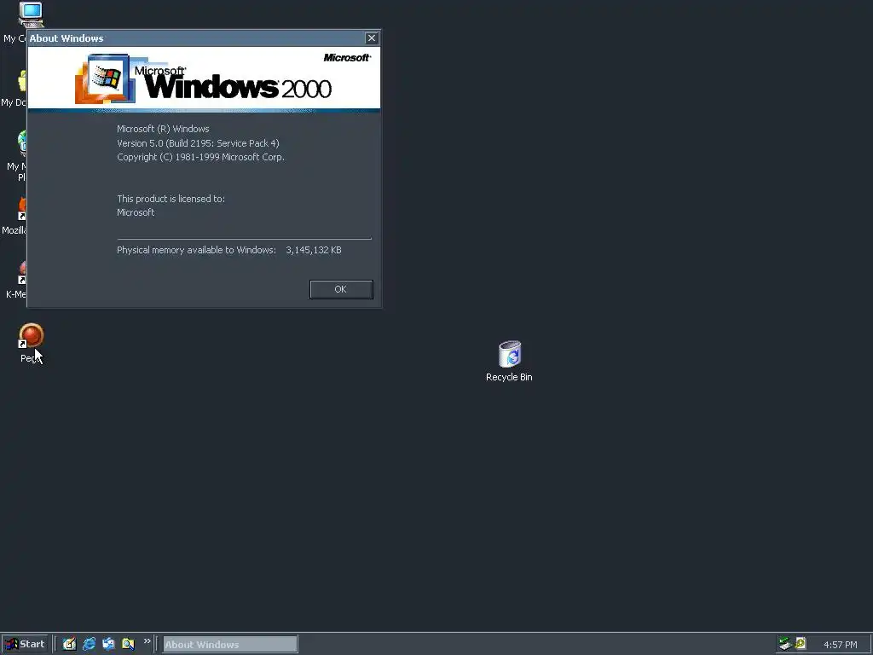
Task: Click 'Physical memory available to Windows:' label
Action: click(196, 250)
